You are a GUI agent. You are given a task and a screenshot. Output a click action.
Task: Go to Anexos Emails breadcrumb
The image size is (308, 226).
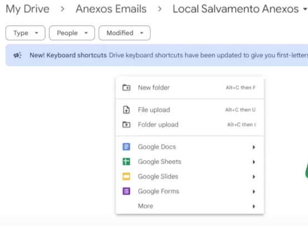click(x=111, y=9)
